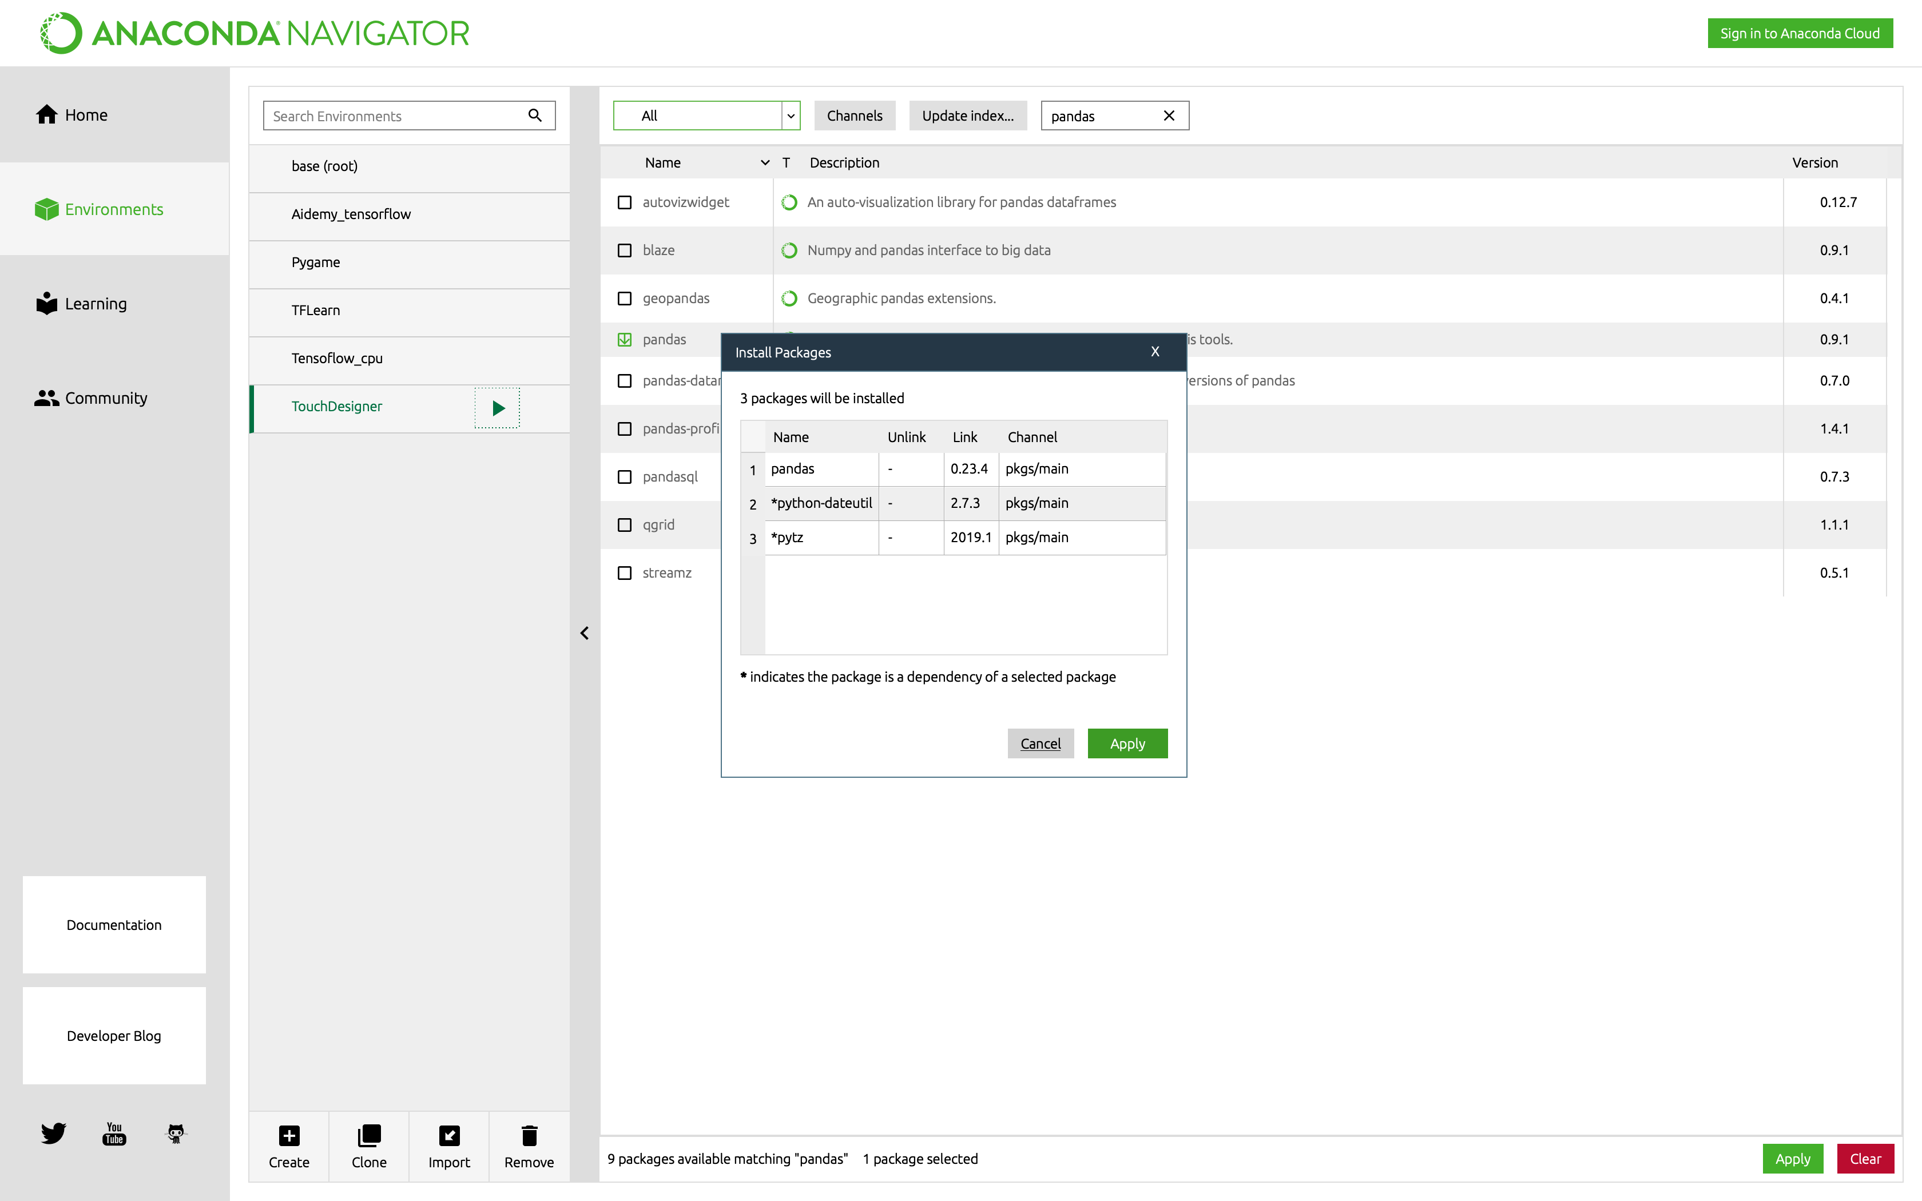This screenshot has width=1922, height=1201.
Task: Open the Twitter bird icon link
Action: [53, 1133]
